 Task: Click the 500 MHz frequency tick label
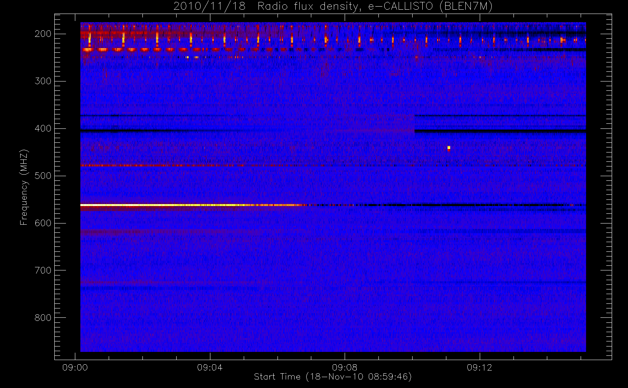pos(43,176)
